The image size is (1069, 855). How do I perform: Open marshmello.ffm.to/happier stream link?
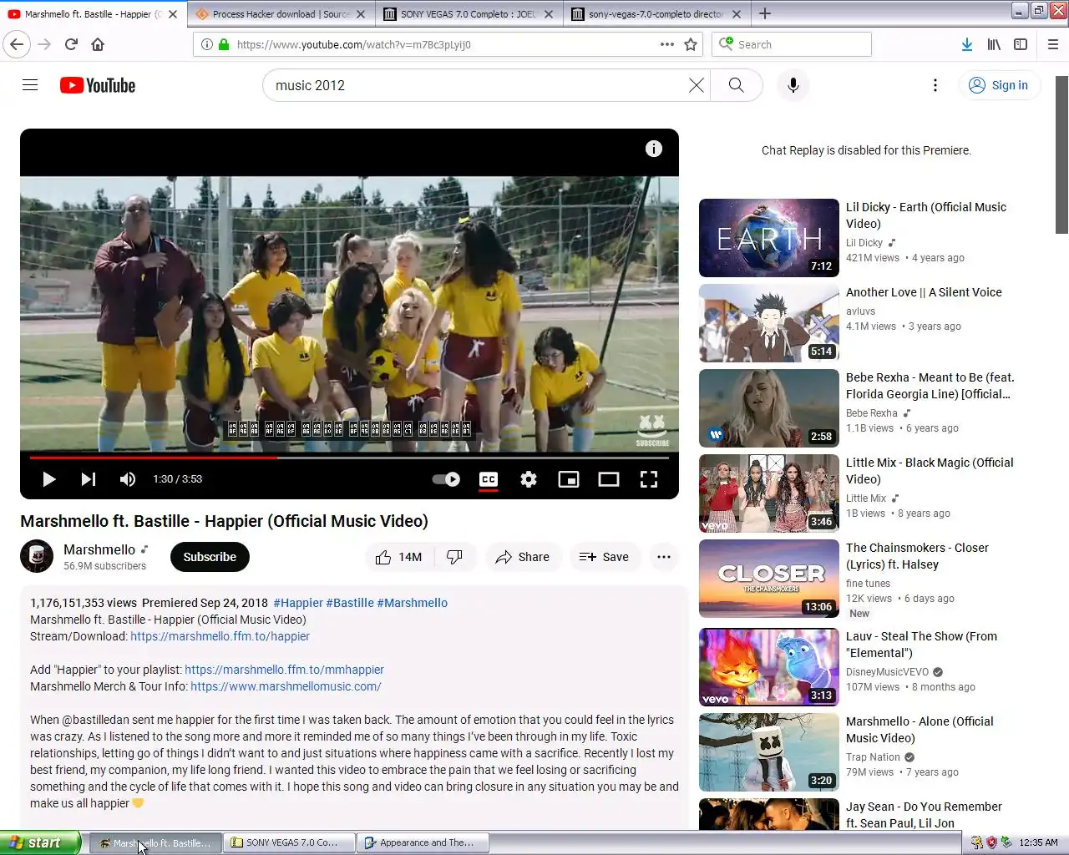220,636
